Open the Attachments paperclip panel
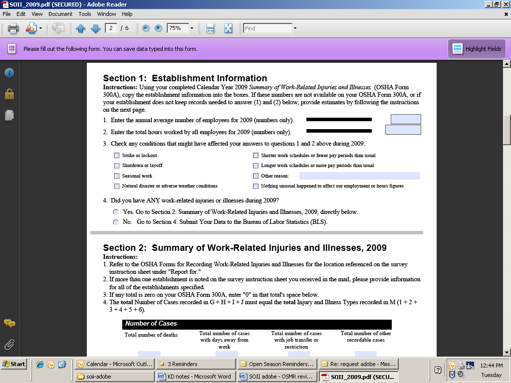This screenshot has height=383, width=511. coord(9,345)
